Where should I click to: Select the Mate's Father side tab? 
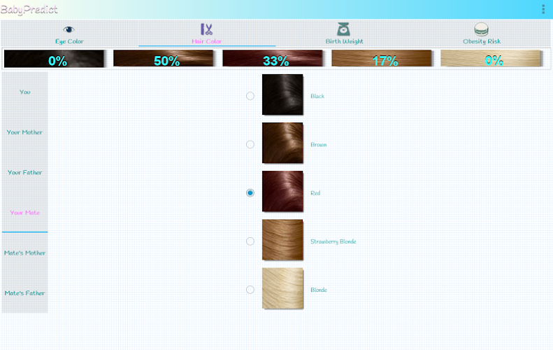pyautogui.click(x=24, y=293)
